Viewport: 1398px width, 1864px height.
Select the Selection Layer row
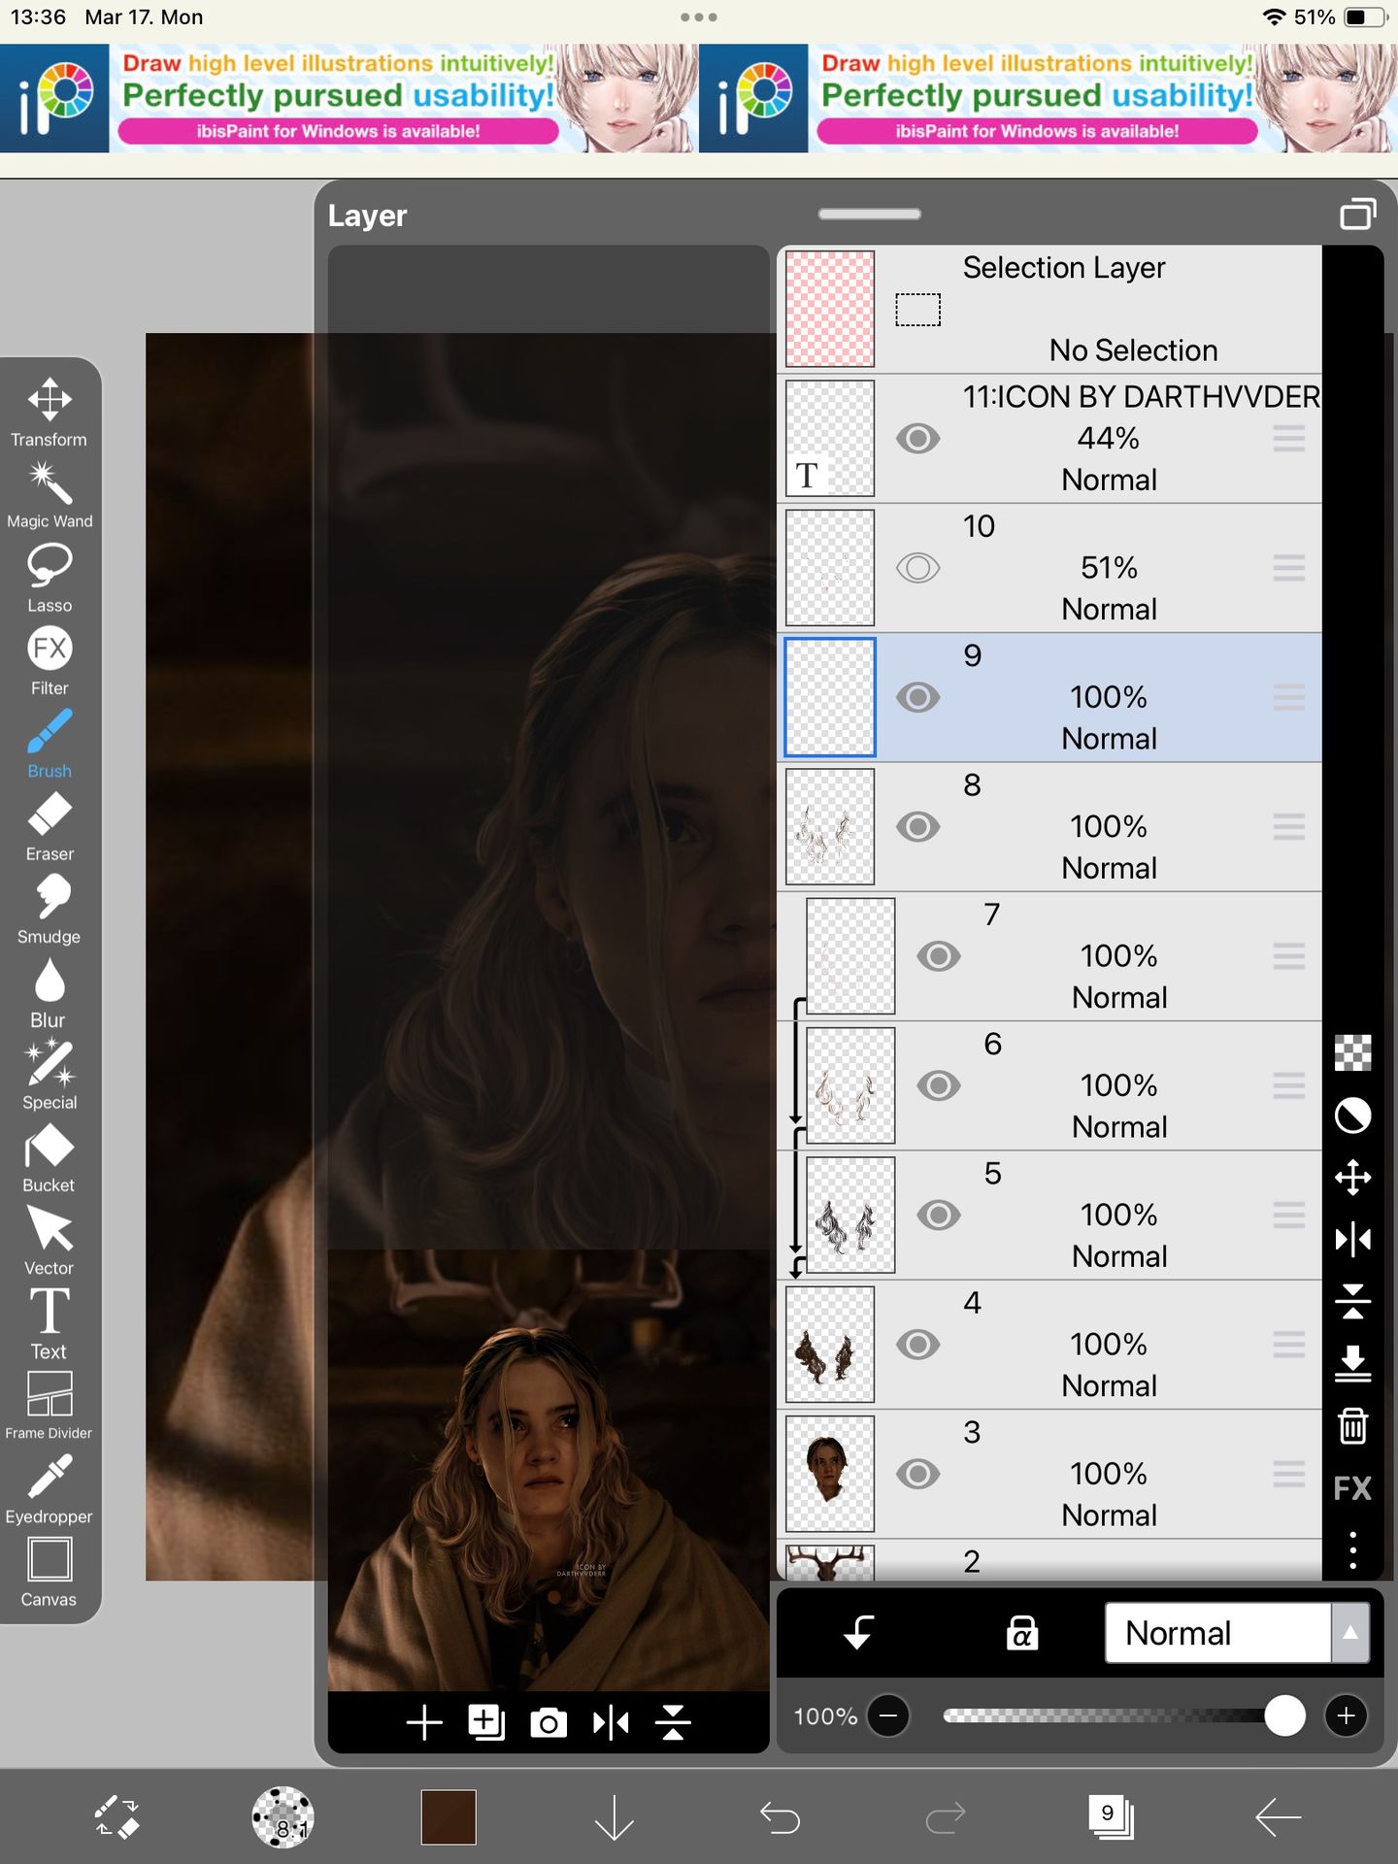[1049, 309]
